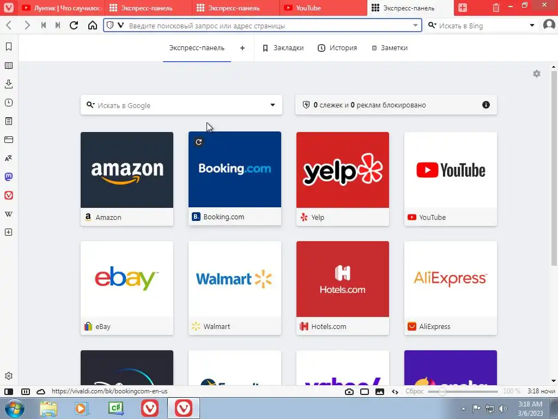The width and height of the screenshot is (558, 419).
Task: Open the Reading List side panel
Action: [x=9, y=65]
